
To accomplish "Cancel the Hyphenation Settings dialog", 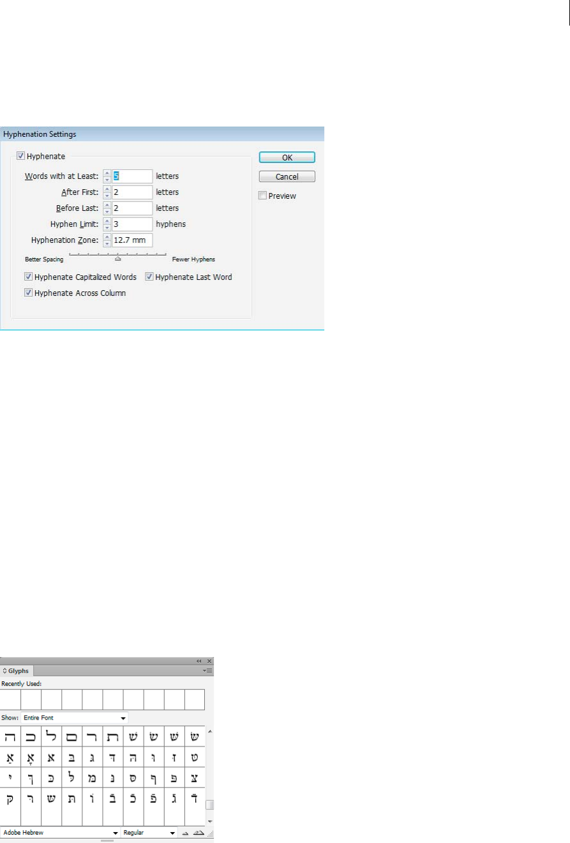I will tap(287, 176).
